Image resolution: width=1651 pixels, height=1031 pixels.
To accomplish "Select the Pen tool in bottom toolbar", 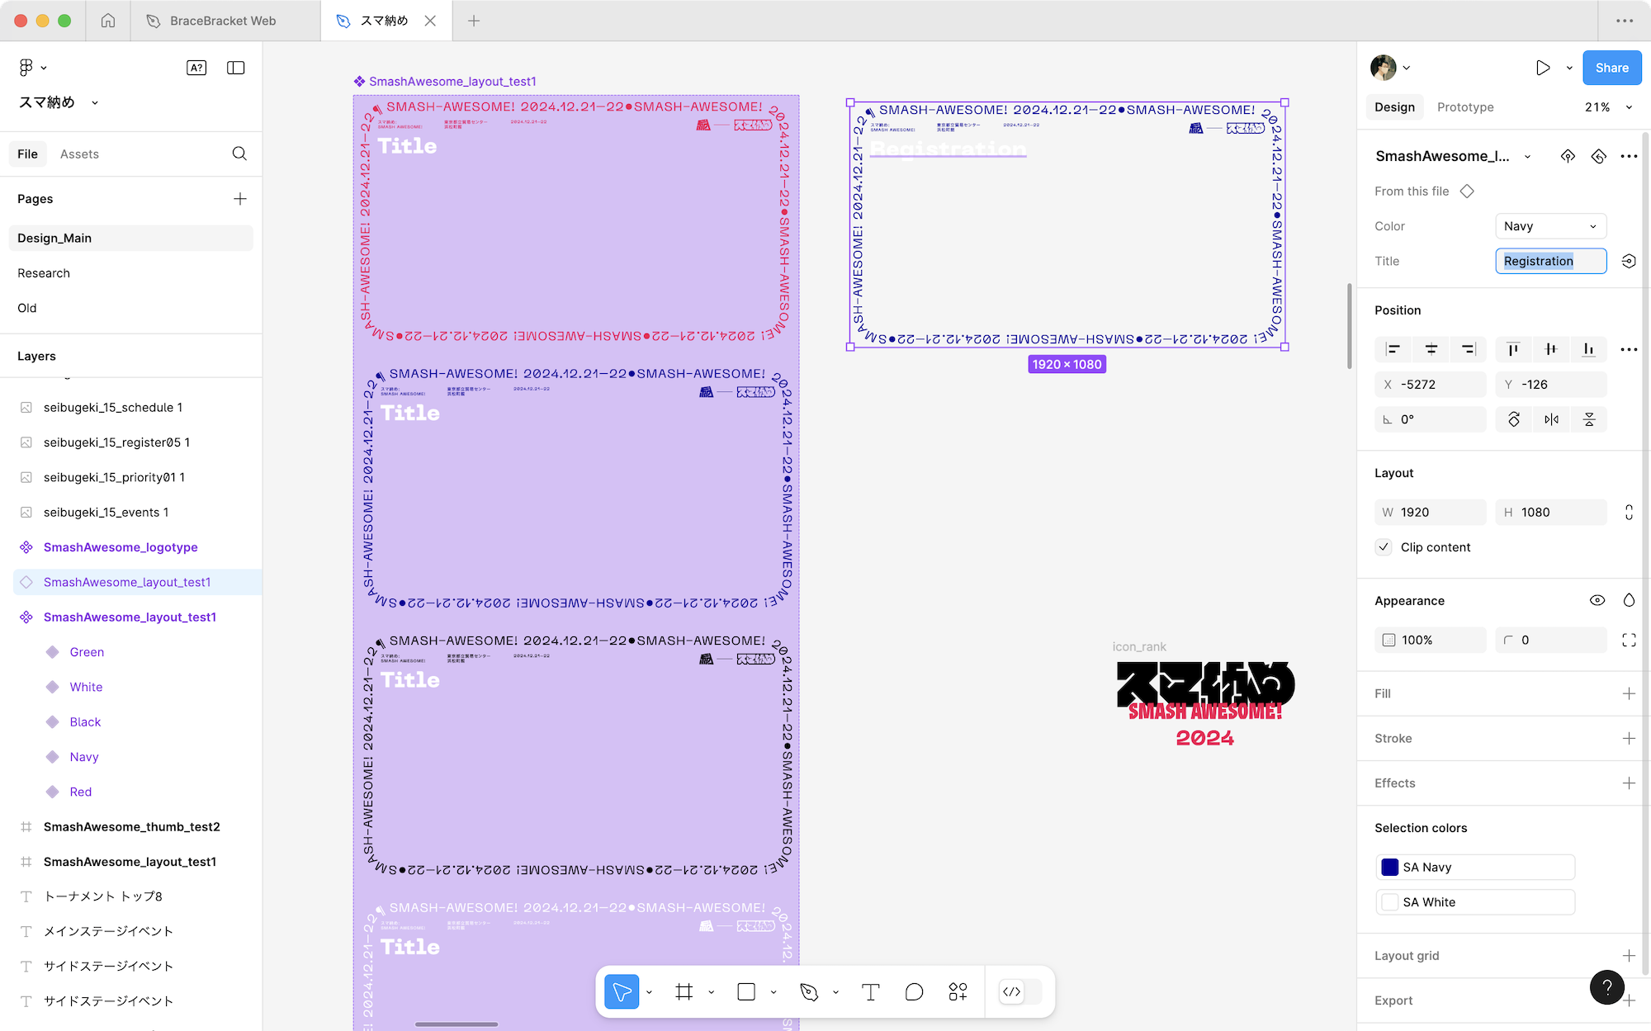I will pos(809,992).
